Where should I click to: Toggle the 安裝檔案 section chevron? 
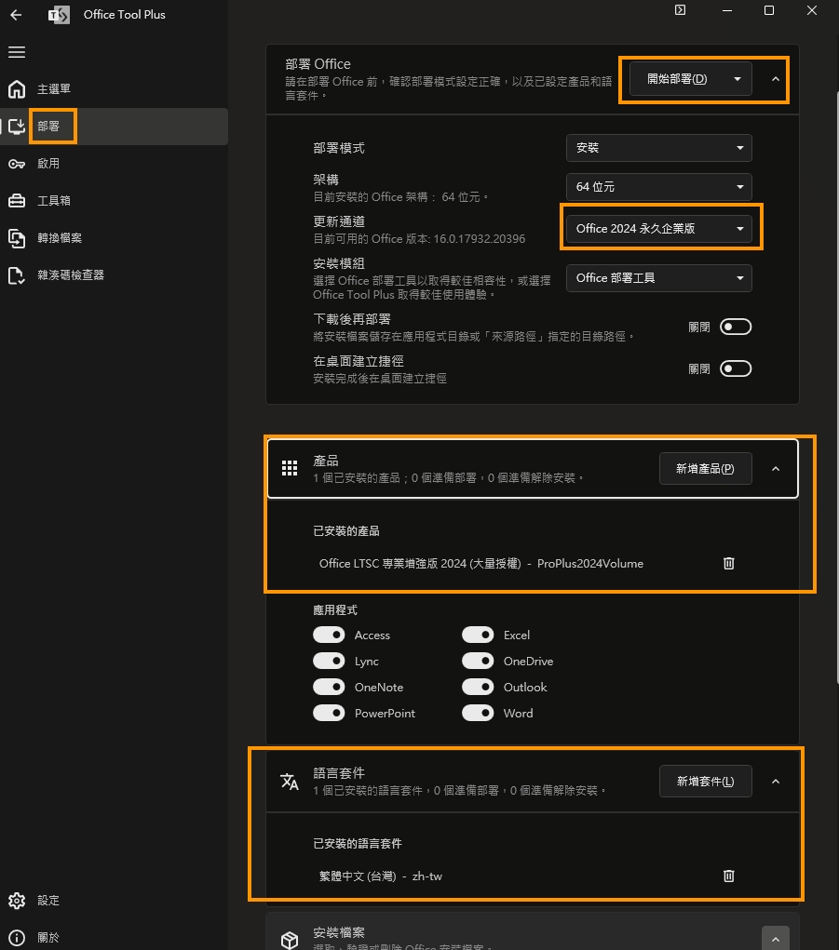(x=776, y=939)
